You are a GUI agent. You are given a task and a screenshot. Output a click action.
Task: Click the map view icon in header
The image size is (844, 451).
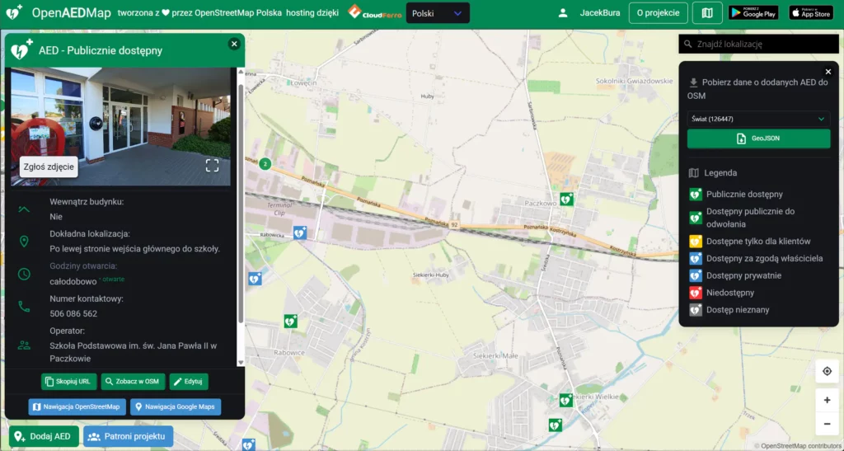[x=706, y=13]
